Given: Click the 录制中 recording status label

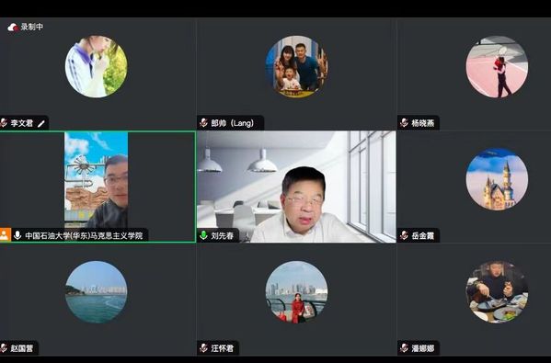Looking at the screenshot, I should (x=32, y=27).
